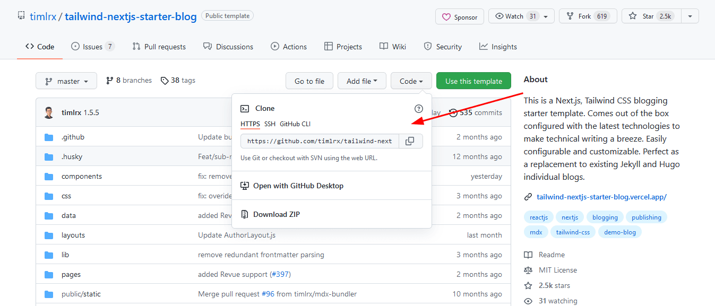View the 31 watching link
715x306 pixels.
[550, 301]
